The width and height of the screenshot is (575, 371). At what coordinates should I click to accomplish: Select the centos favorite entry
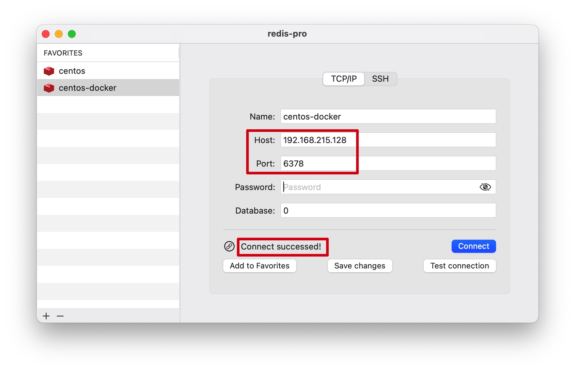(108, 71)
